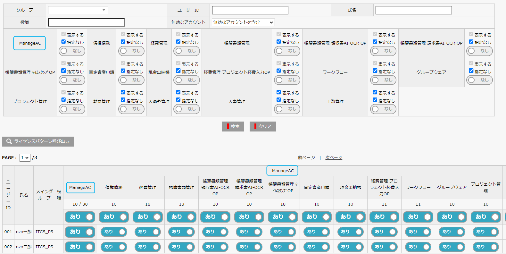
Task: Toggle 指定なし checkbox for ManageAC filter
Action: 63,42
